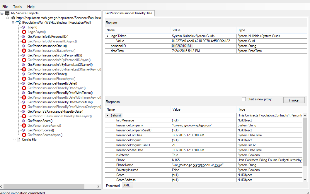Collapse the loginToken request row
The height and width of the screenshot is (194, 310).
click(x=107, y=36)
